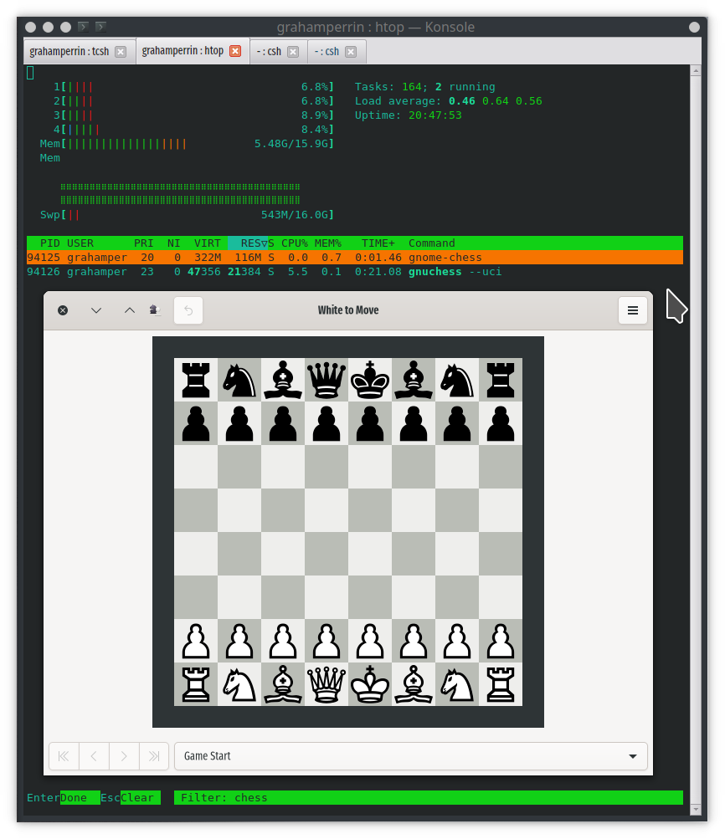Click the chess app icon in titlebar
Screen dimensions: 725x839
click(x=155, y=310)
